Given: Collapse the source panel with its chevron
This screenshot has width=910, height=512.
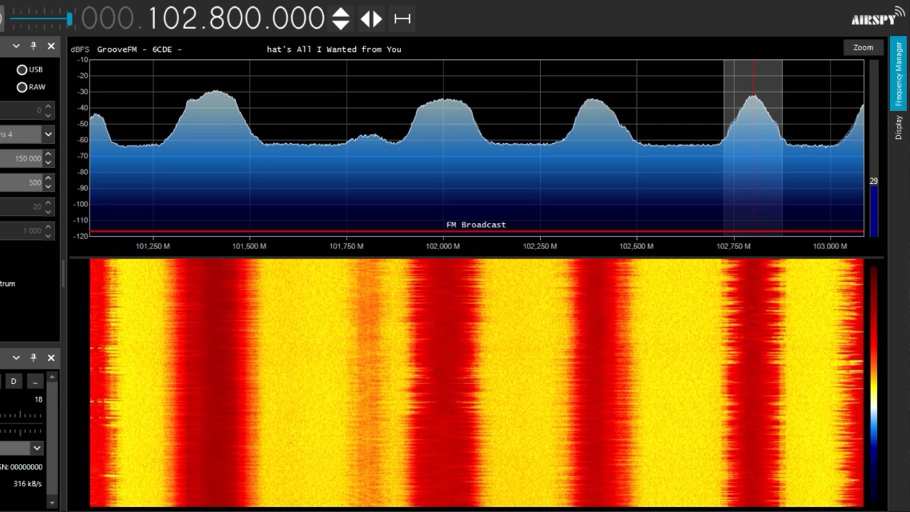Looking at the screenshot, I should point(16,358).
